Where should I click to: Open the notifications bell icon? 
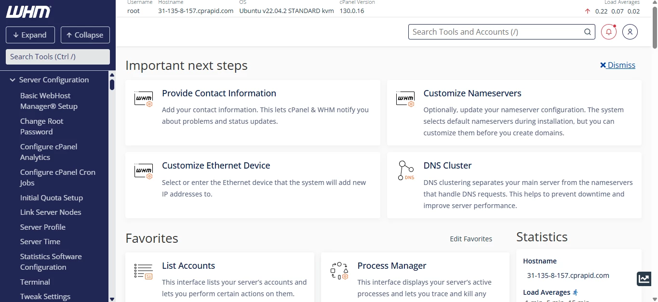point(608,32)
